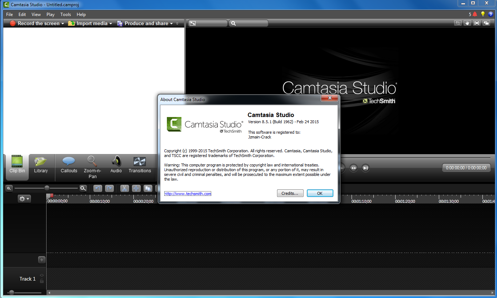Toggle the Track 1 lock icon
This screenshot has height=298, width=497.
pos(42,281)
